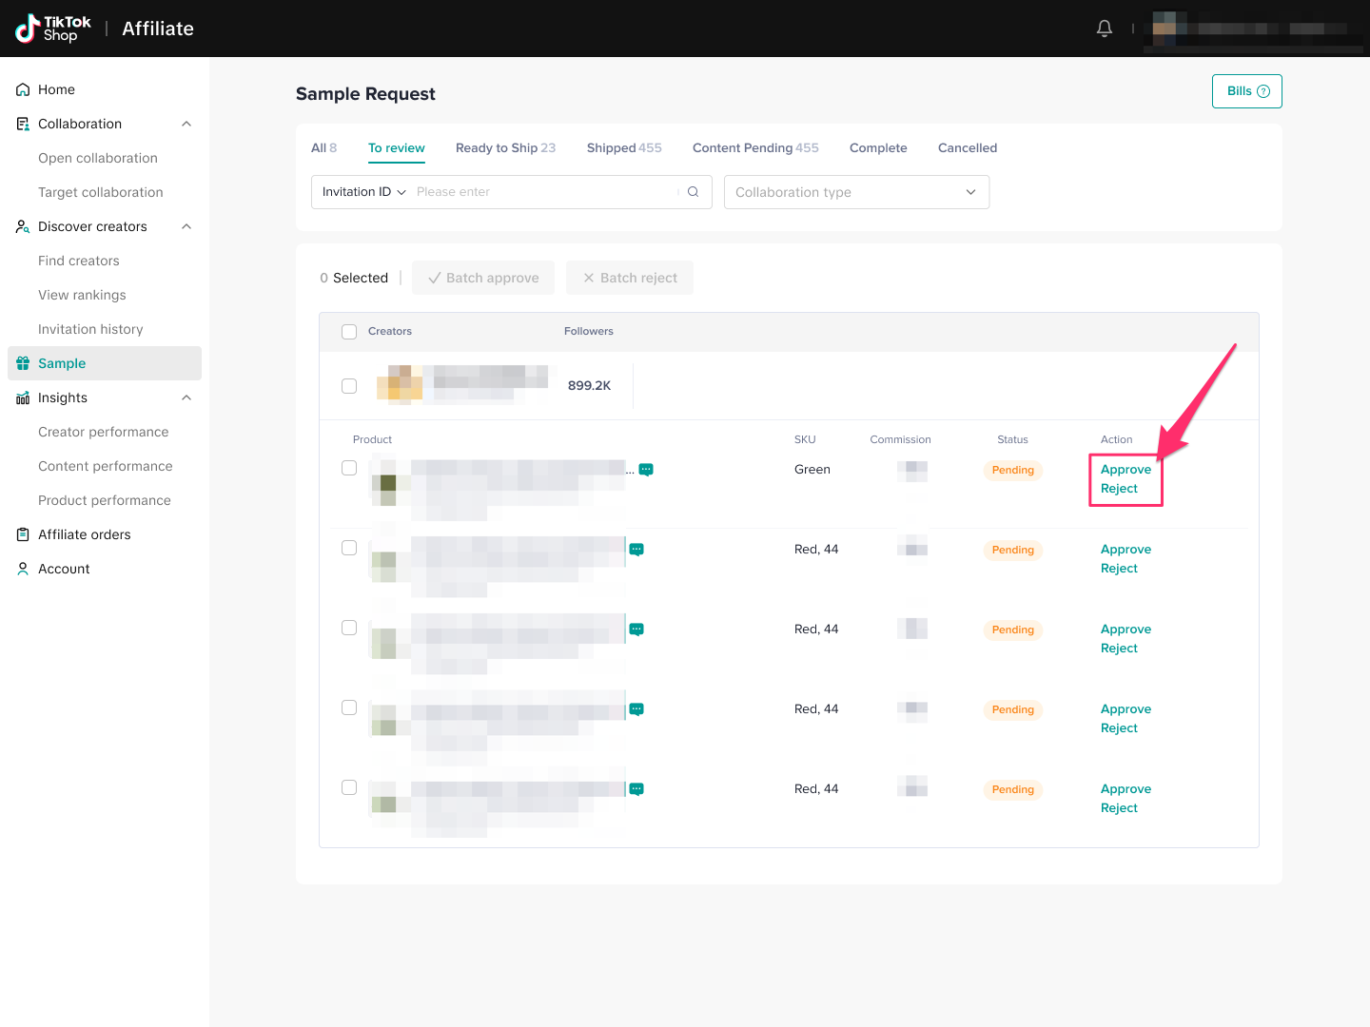Click the Home icon in the sidebar

click(x=23, y=89)
